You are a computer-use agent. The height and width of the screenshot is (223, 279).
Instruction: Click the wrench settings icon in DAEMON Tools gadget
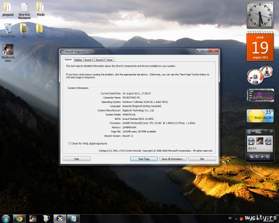pos(269,140)
